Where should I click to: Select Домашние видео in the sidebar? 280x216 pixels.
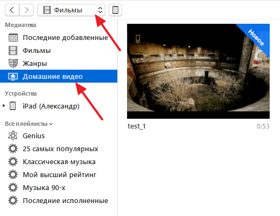[x=58, y=76]
